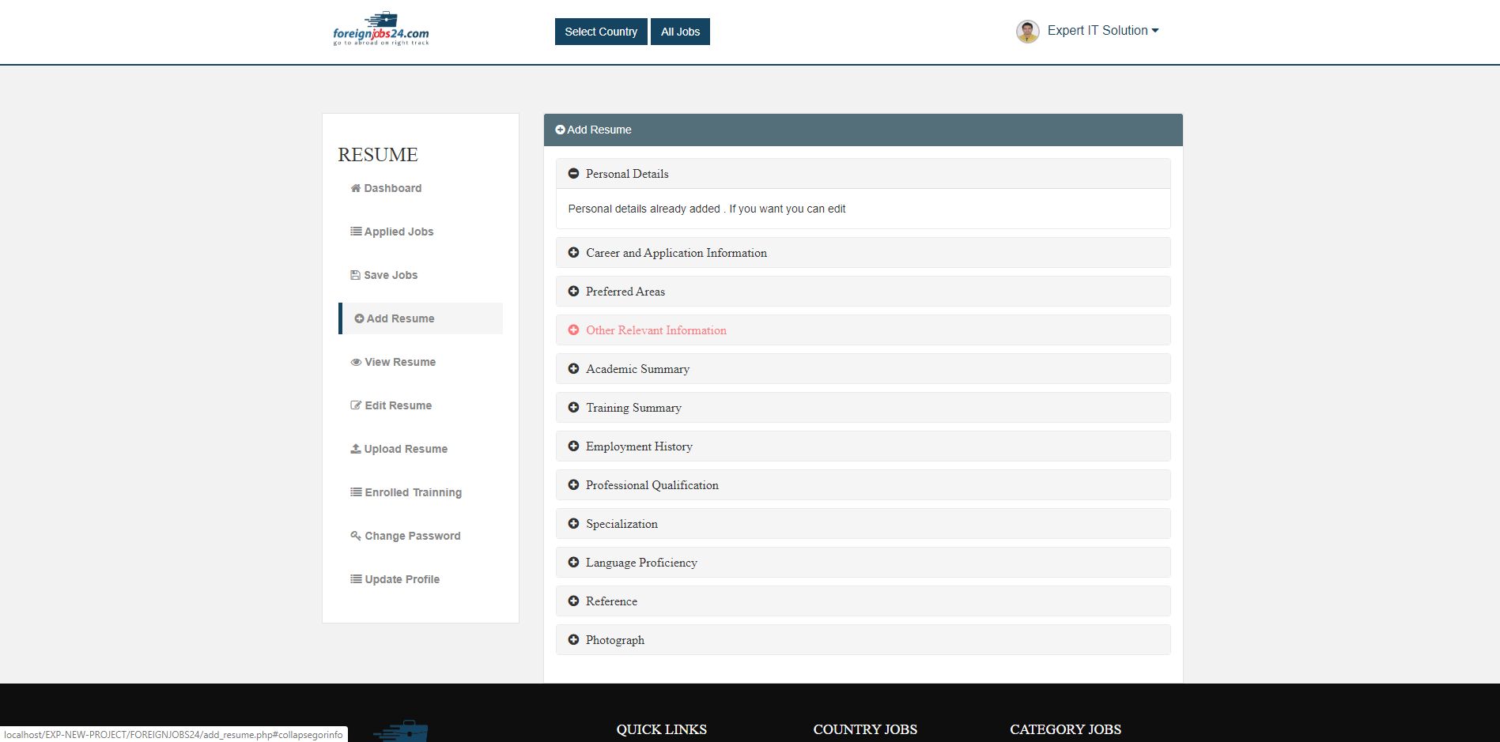This screenshot has width=1500, height=742.
Task: Click the pencil icon for Edit Resume
Action: tap(356, 405)
